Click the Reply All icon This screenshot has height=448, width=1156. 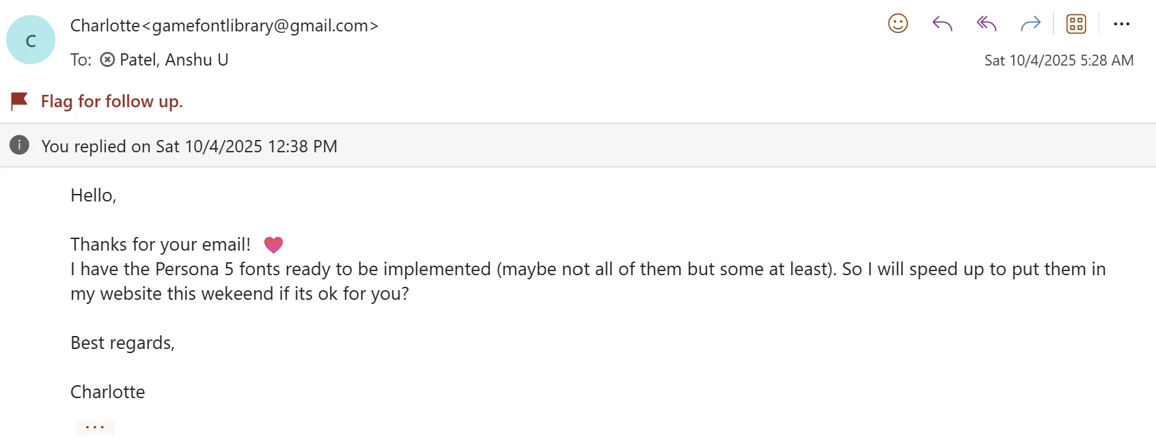point(987,24)
